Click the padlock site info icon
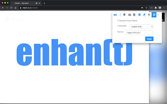This screenshot has width=167, height=104. [21, 8]
